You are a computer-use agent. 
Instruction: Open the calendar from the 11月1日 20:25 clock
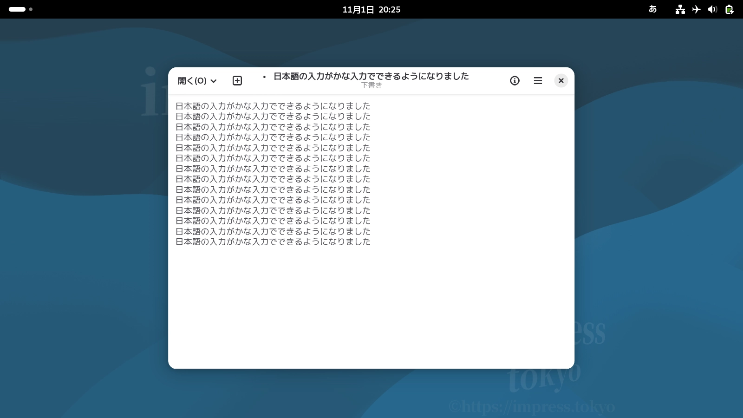pyautogui.click(x=371, y=9)
